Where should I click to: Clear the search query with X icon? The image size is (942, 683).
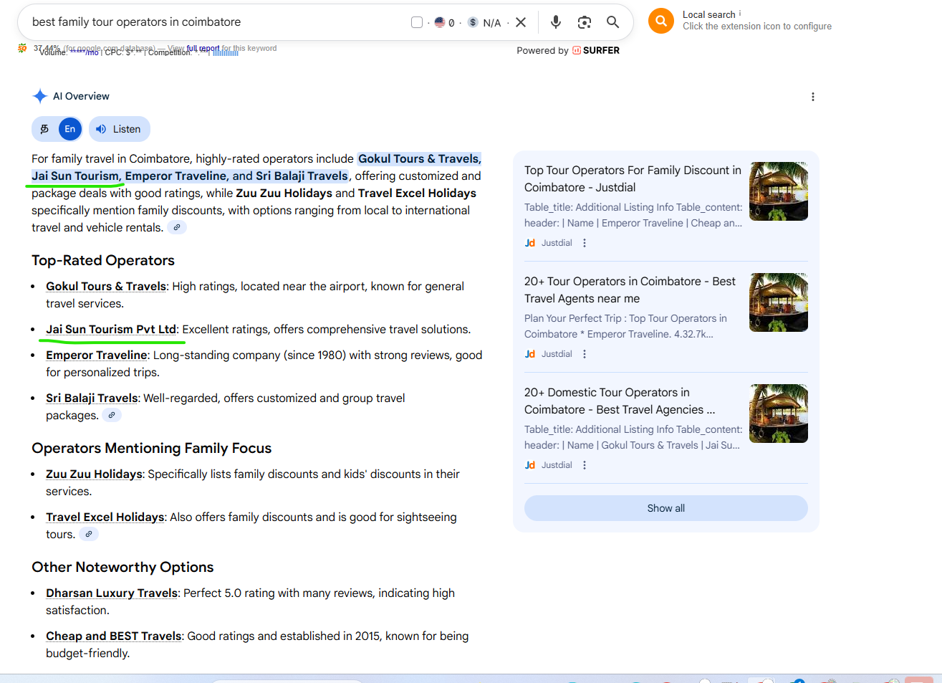521,22
